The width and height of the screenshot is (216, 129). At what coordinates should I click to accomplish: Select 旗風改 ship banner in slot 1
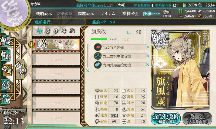pyautogui.click(x=58, y=45)
